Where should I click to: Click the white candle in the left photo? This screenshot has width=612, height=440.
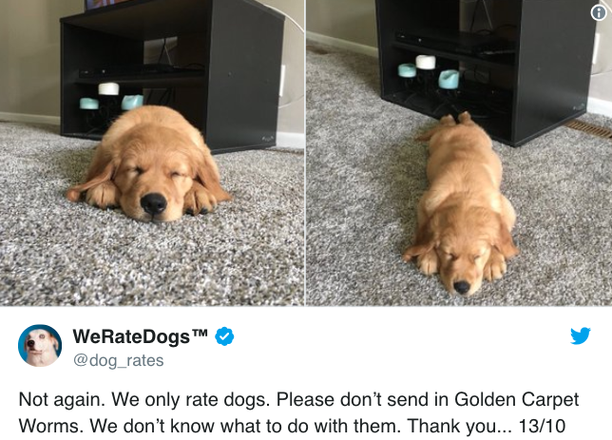[108, 88]
